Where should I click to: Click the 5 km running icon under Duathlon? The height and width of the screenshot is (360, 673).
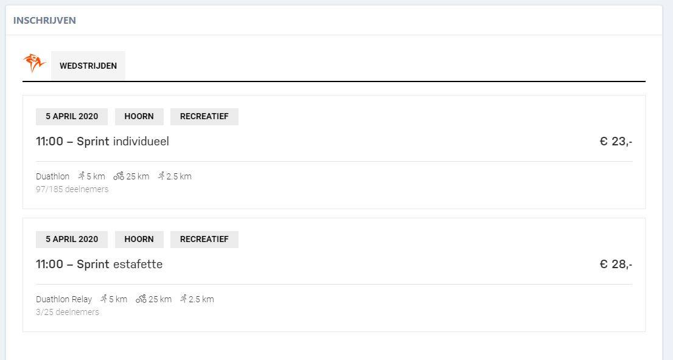(x=82, y=176)
